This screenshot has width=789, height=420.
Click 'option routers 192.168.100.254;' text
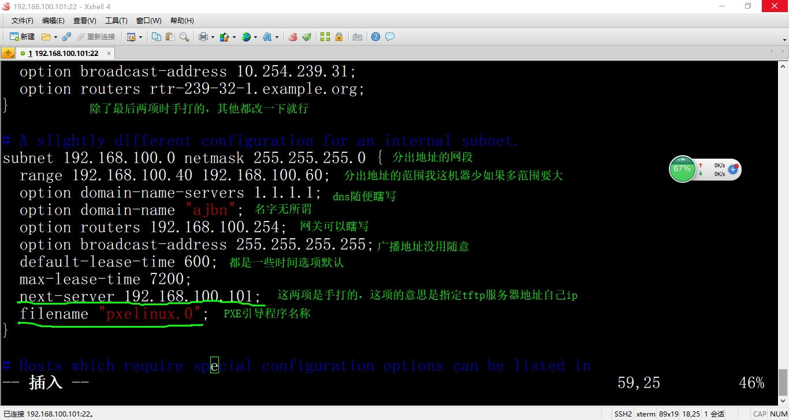tap(153, 227)
